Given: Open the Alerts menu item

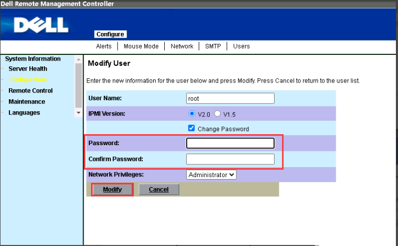Looking at the screenshot, I should coord(104,46).
